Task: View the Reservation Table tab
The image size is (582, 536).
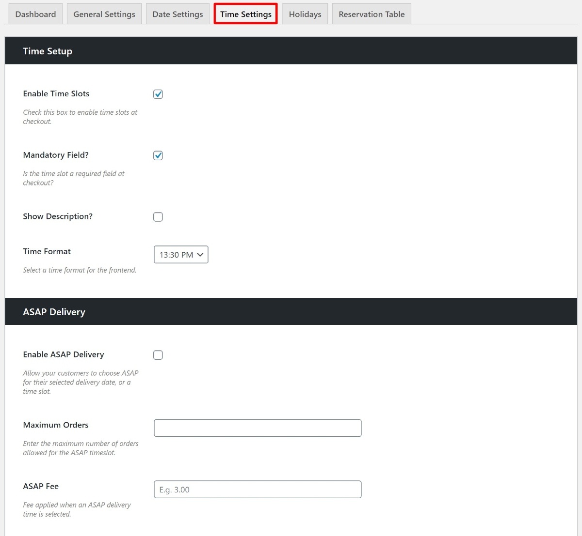Action: coord(372,14)
